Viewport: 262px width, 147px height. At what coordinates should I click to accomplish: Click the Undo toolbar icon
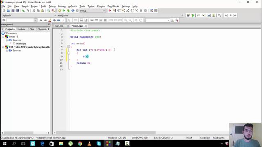(x=23, y=11)
